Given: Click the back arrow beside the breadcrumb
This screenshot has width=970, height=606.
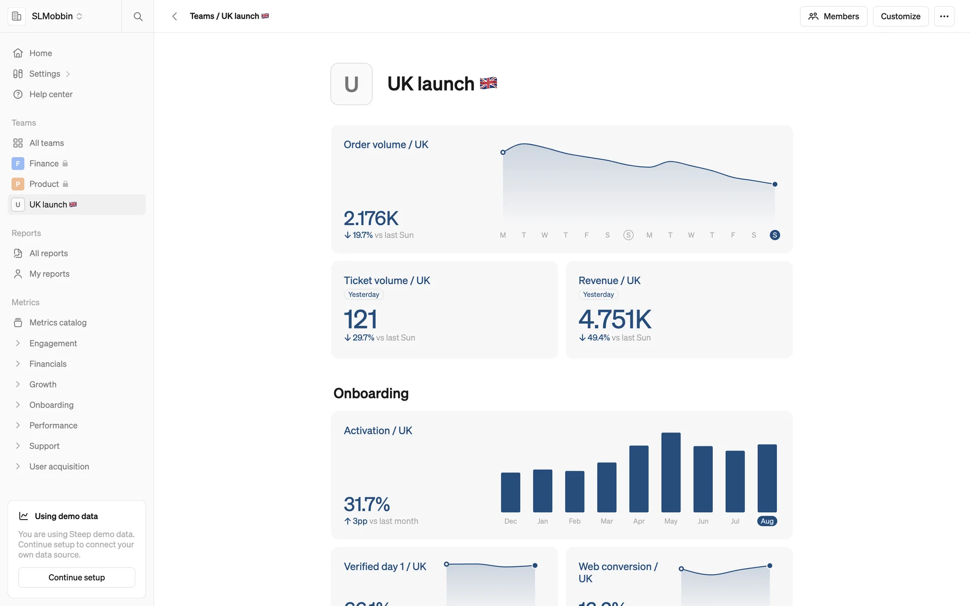Looking at the screenshot, I should [174, 17].
